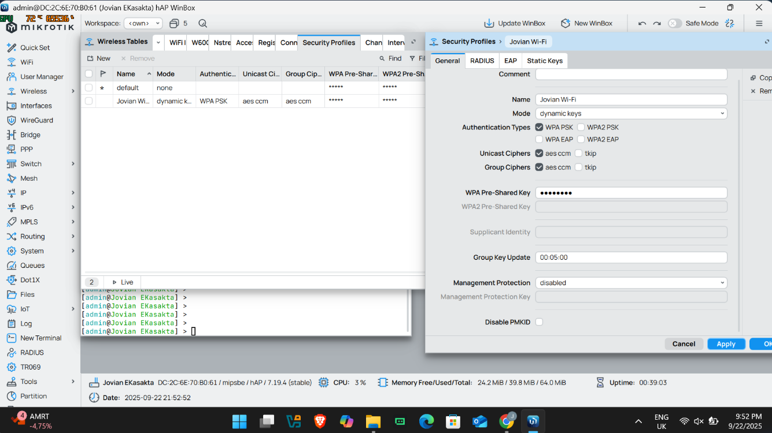This screenshot has height=433, width=772.
Task: Open Queues in the sidebar
Action: click(32, 266)
